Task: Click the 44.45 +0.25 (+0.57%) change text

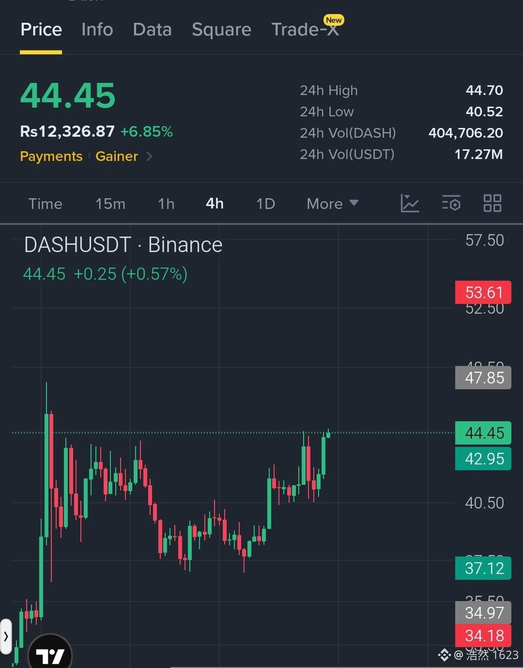Action: point(105,274)
